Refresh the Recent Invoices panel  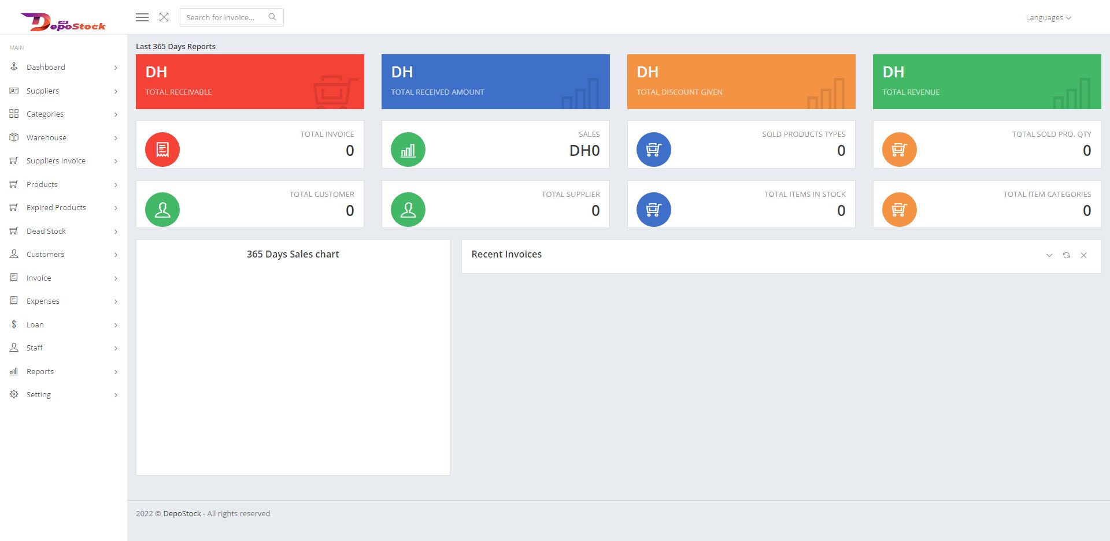(1067, 255)
